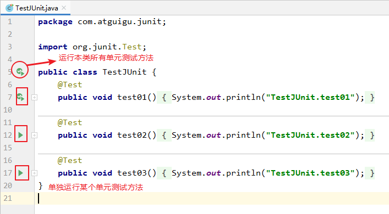Close the TestJUnit.java tab

click(x=64, y=8)
